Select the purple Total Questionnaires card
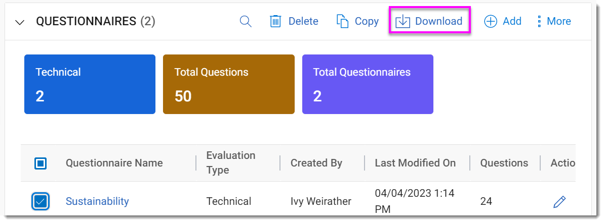This screenshot has height=223, width=604. pyautogui.click(x=367, y=84)
